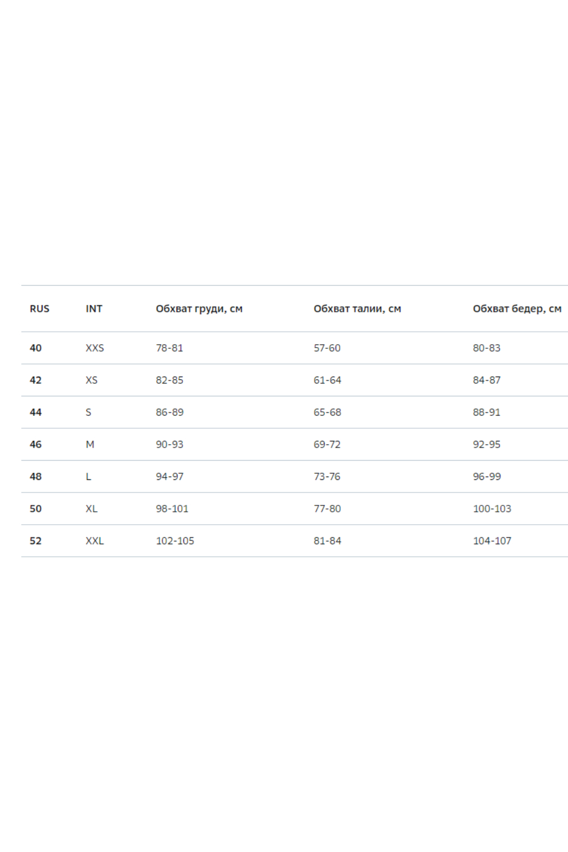This screenshot has width=568, height=852.
Task: Select the XL international size cell
Action: pyautogui.click(x=91, y=509)
